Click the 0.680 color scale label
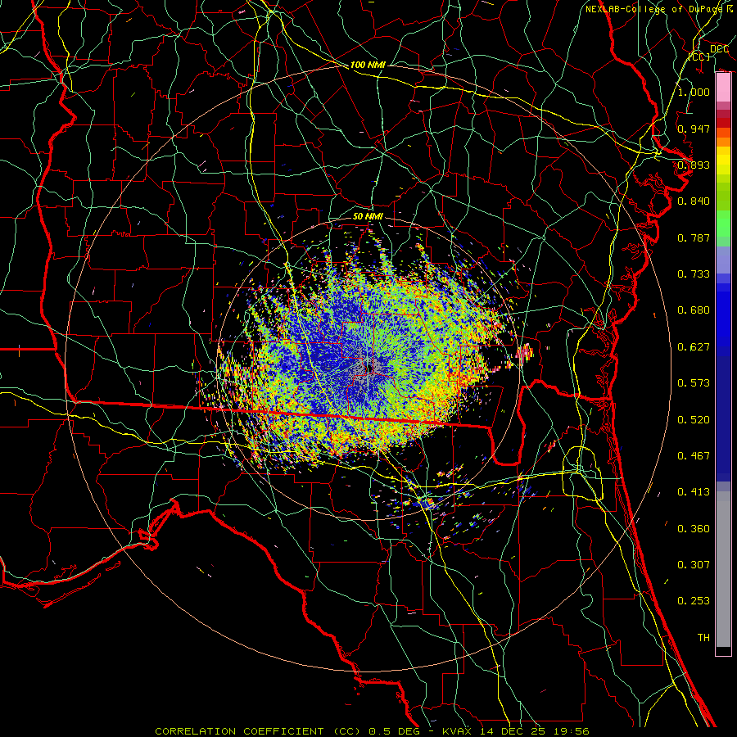Screen dimensions: 737x737 click(694, 310)
